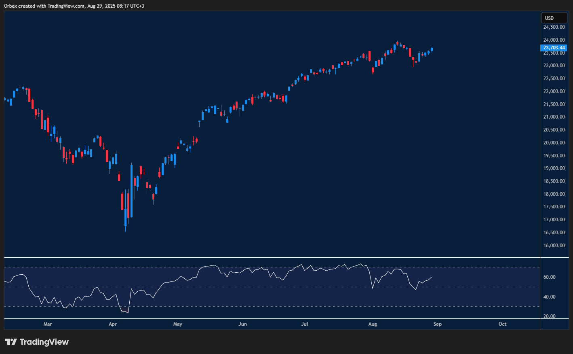Click the separator line above the RSI pane
The image size is (573, 354).
[x=272, y=257]
